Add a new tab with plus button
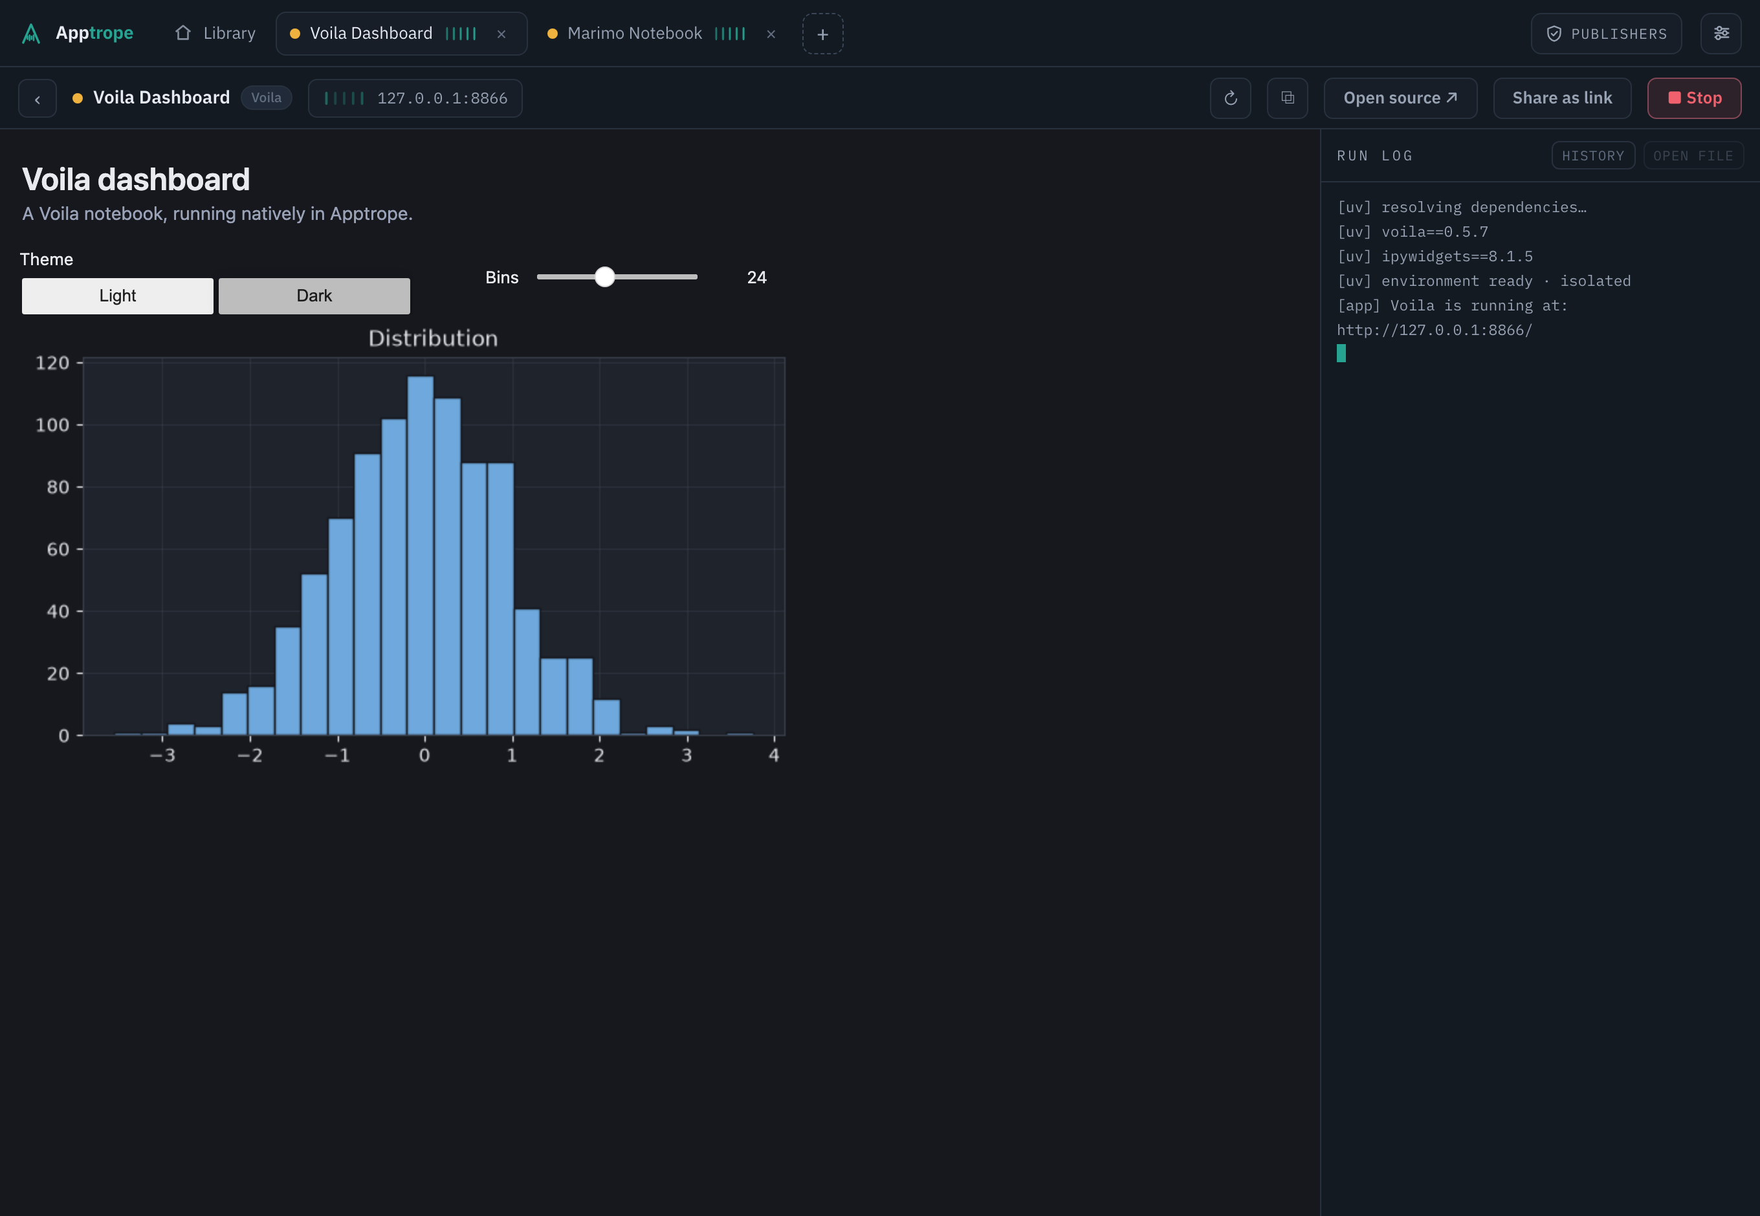This screenshot has height=1216, width=1760. [822, 34]
